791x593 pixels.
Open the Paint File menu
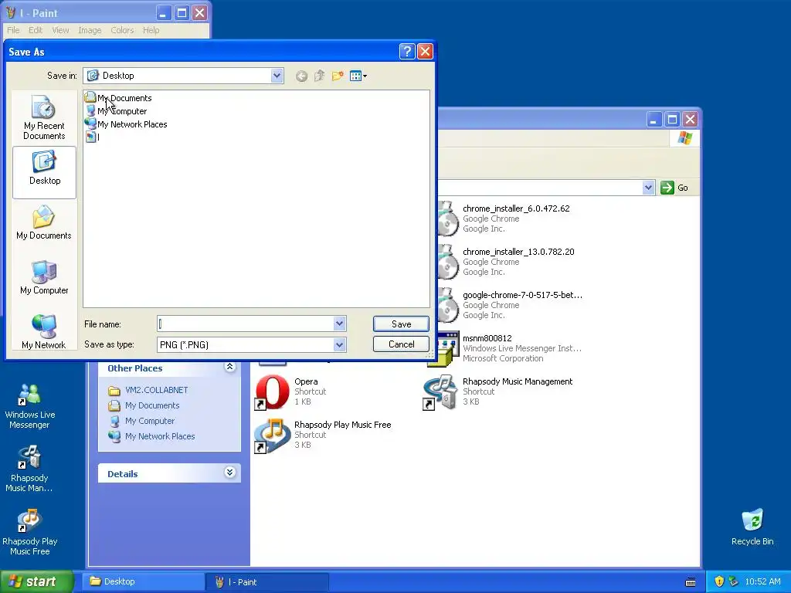click(x=13, y=30)
